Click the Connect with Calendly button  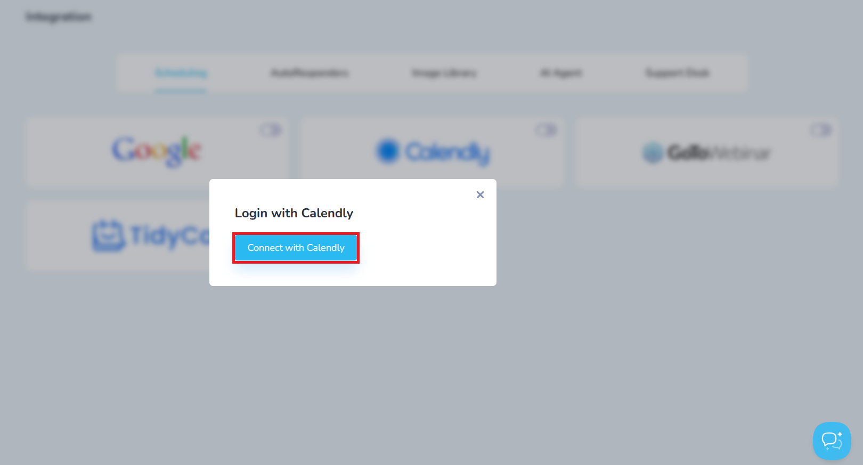pos(296,248)
